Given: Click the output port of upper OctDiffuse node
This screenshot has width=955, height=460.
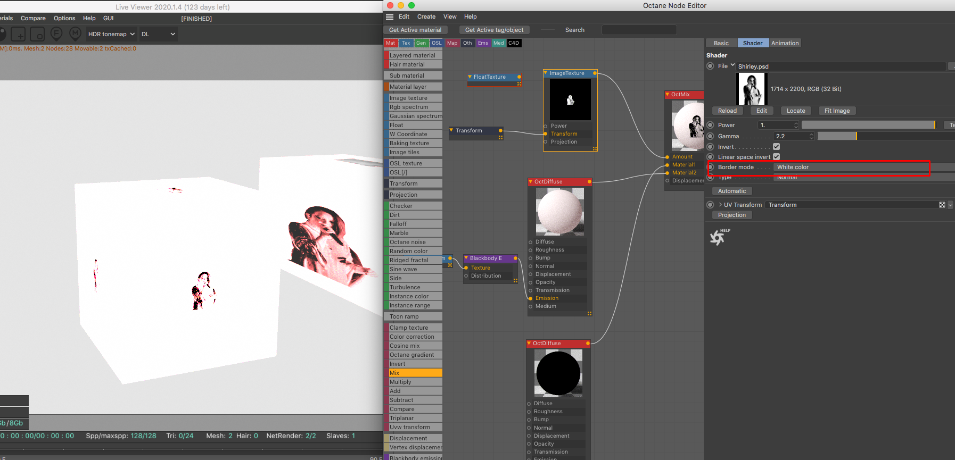Looking at the screenshot, I should [x=589, y=182].
